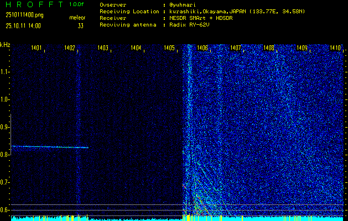Image resolution: width=348 pixels, height=221 pixels.
Task: Select the 0.6 frequency axis label
Action: (5, 210)
